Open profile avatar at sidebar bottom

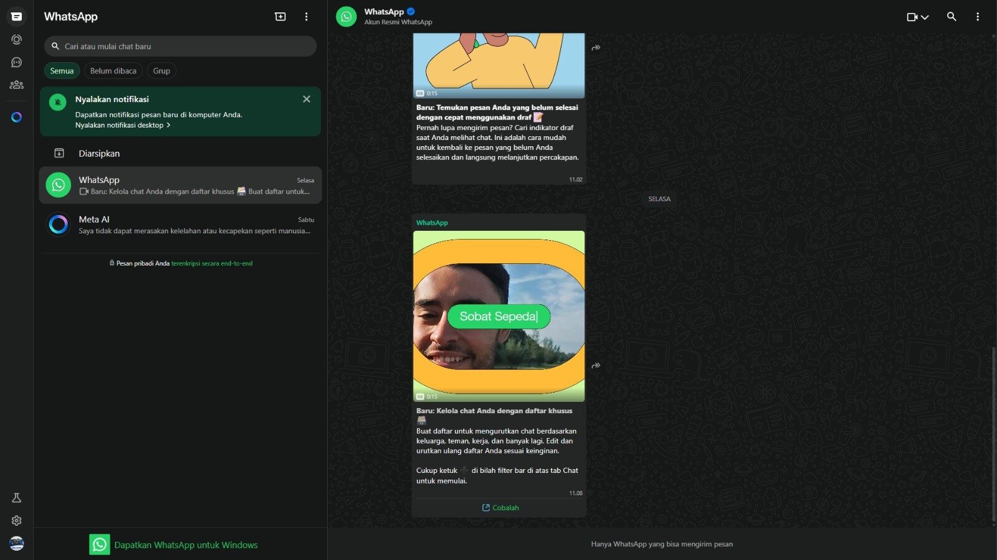point(17,543)
